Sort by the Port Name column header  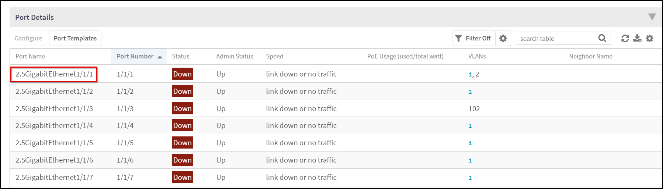pyautogui.click(x=30, y=56)
